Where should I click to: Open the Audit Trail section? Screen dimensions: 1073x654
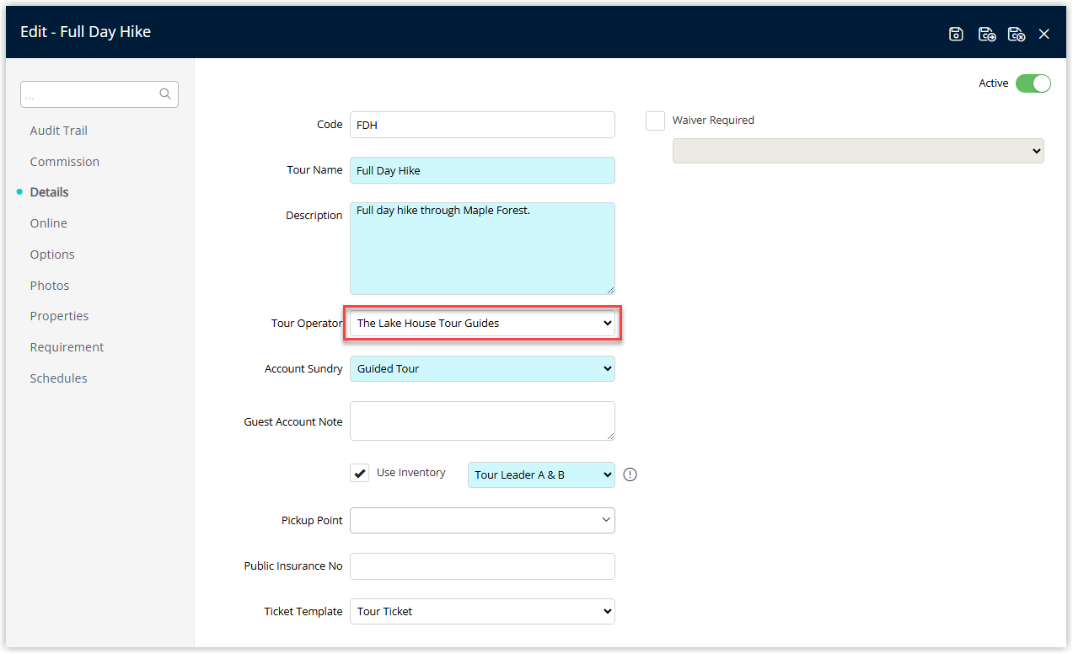(x=59, y=131)
